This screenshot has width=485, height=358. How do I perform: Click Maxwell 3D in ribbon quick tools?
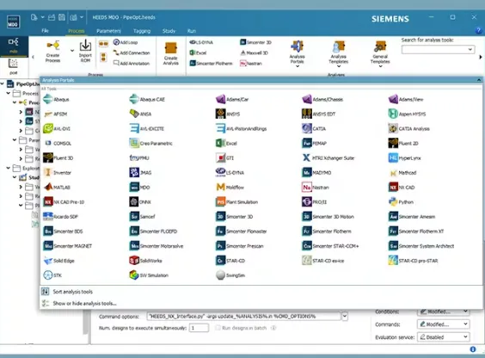pos(255,52)
